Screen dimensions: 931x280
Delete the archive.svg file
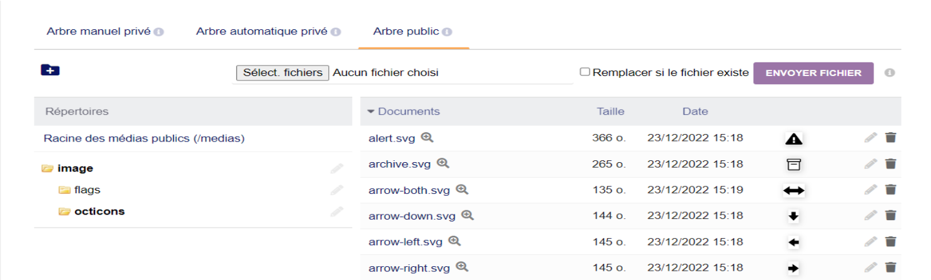[x=890, y=163]
